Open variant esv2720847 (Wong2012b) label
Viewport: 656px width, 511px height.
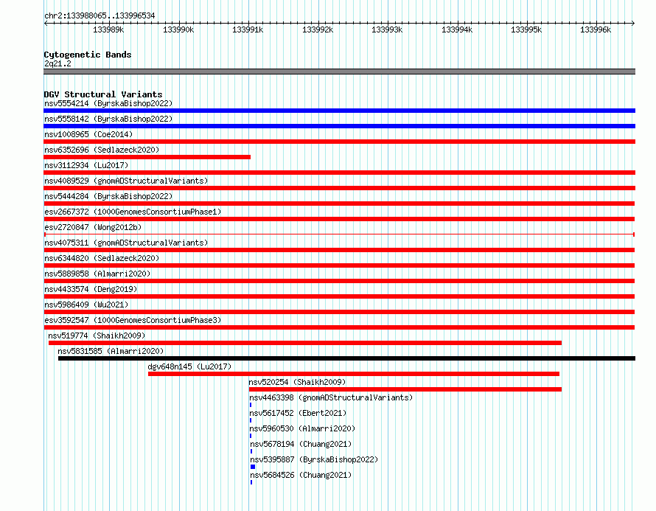(93, 227)
